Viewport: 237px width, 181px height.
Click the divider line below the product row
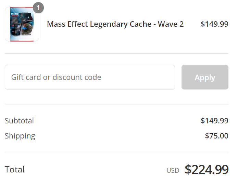coord(116,53)
